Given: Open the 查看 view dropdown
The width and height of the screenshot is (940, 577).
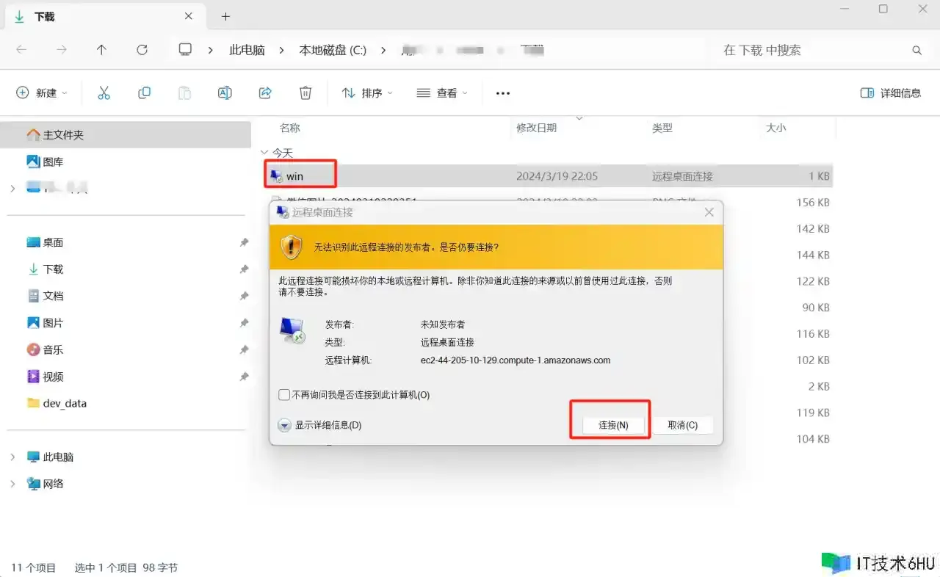Looking at the screenshot, I should coord(442,93).
